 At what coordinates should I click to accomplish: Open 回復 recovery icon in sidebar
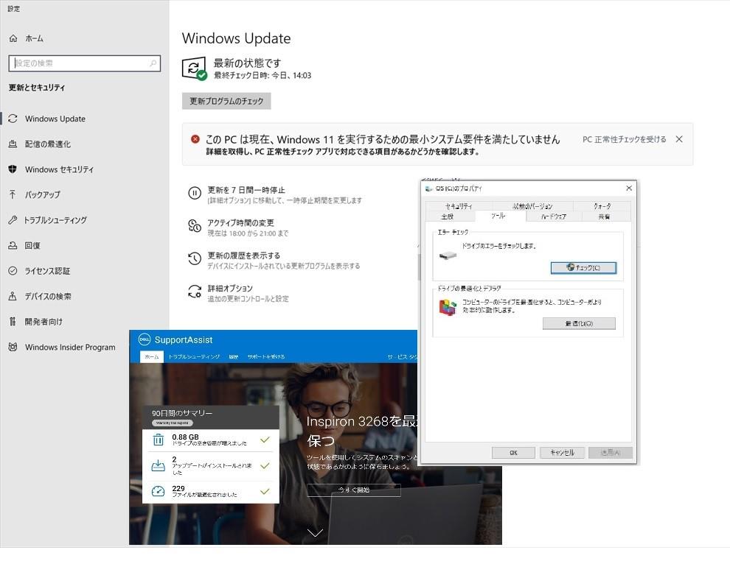pos(13,245)
